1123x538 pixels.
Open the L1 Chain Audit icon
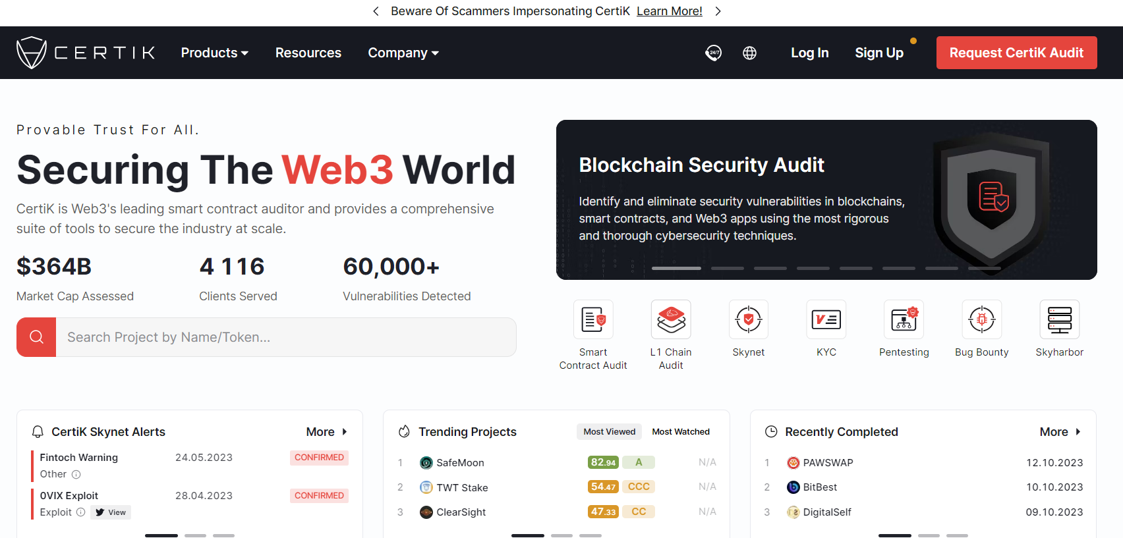pyautogui.click(x=671, y=320)
